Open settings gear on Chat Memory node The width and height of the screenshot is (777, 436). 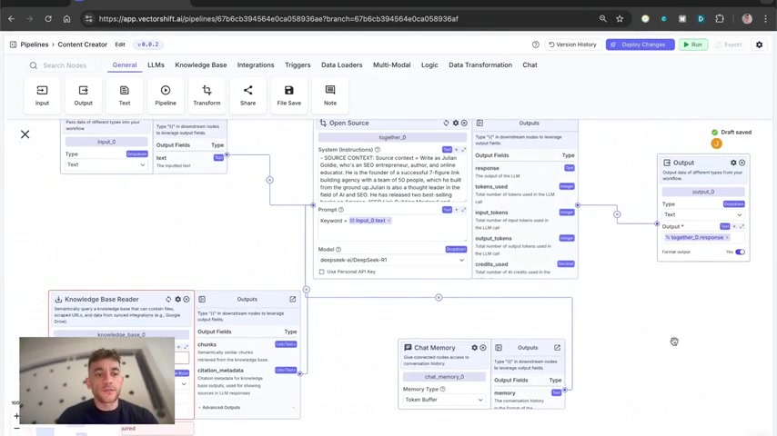pos(474,347)
